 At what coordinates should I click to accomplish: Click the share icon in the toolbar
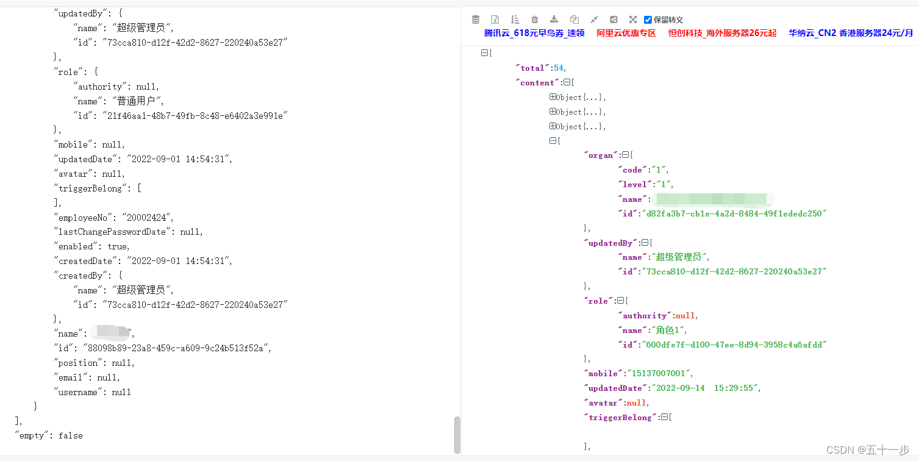[x=614, y=19]
